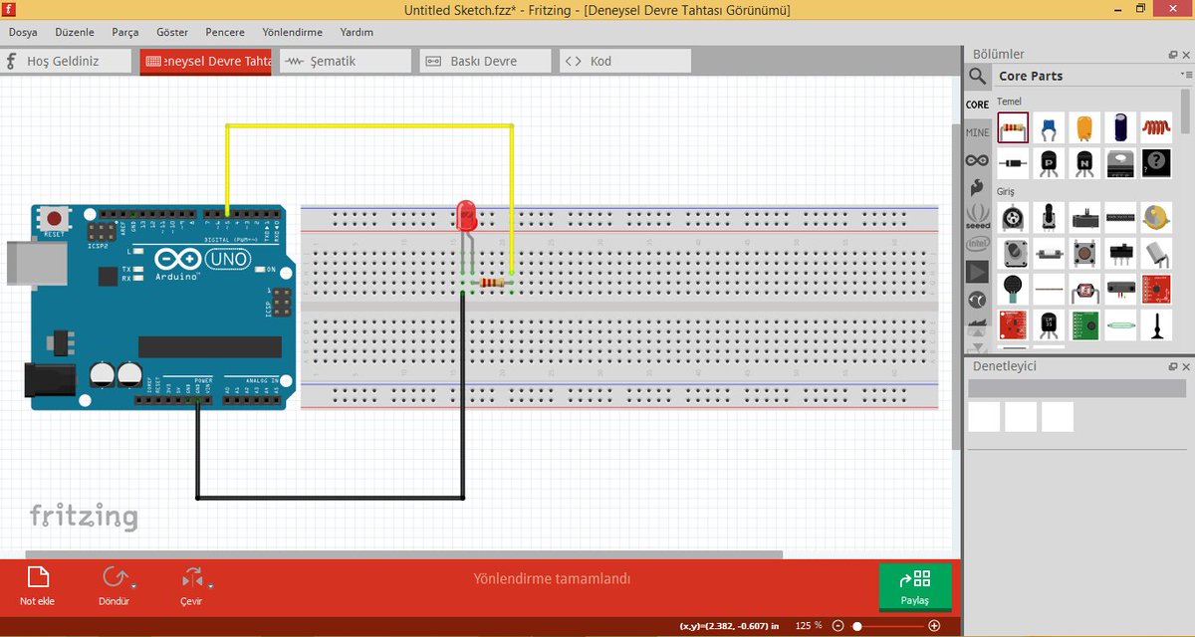Open the Düzenle menu
The image size is (1195, 637).
(x=75, y=32)
